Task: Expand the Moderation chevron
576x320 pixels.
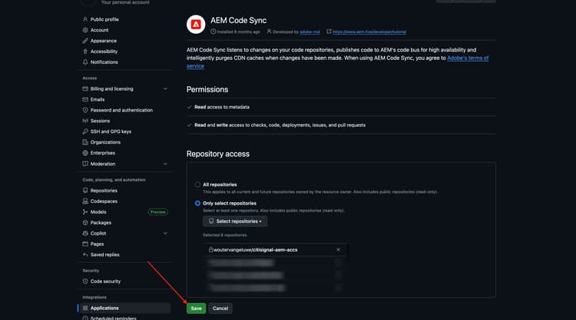Action: 165,164
